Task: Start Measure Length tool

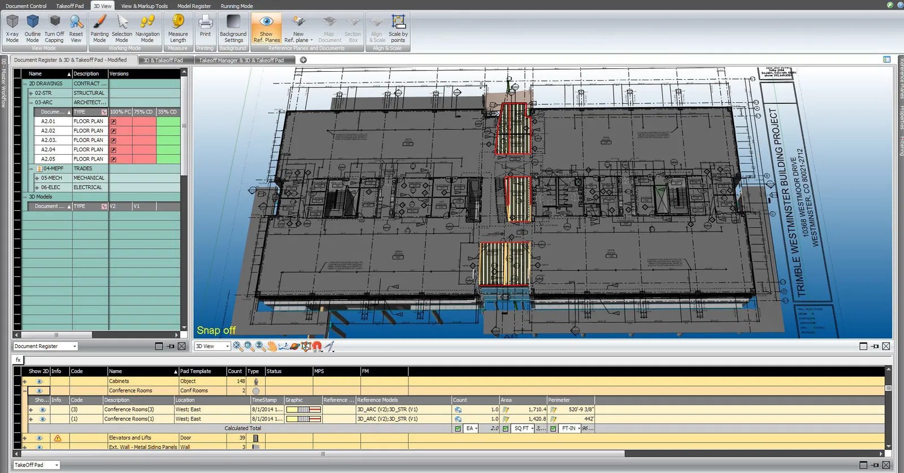Action: click(178, 28)
